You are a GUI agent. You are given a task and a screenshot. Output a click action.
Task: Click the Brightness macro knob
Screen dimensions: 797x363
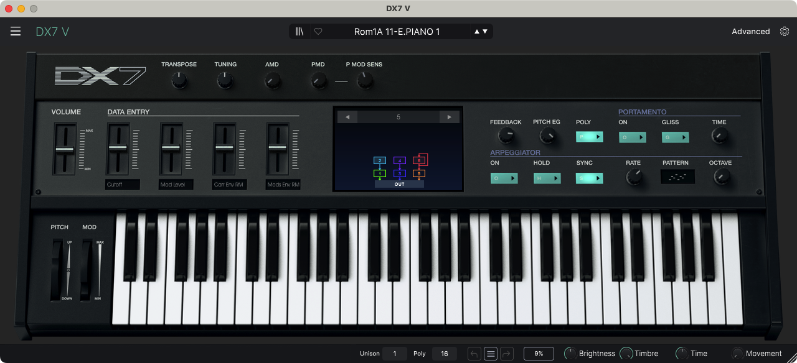pos(570,354)
